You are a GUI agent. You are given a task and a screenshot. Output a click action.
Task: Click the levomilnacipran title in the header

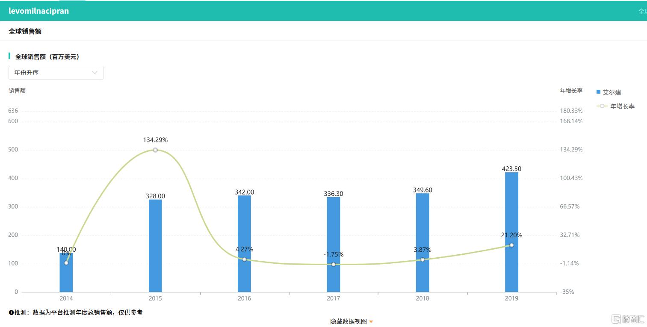pyautogui.click(x=38, y=11)
